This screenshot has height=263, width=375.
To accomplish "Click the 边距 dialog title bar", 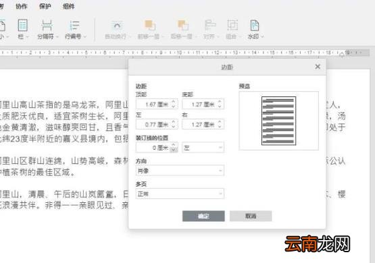I will click(x=227, y=67).
